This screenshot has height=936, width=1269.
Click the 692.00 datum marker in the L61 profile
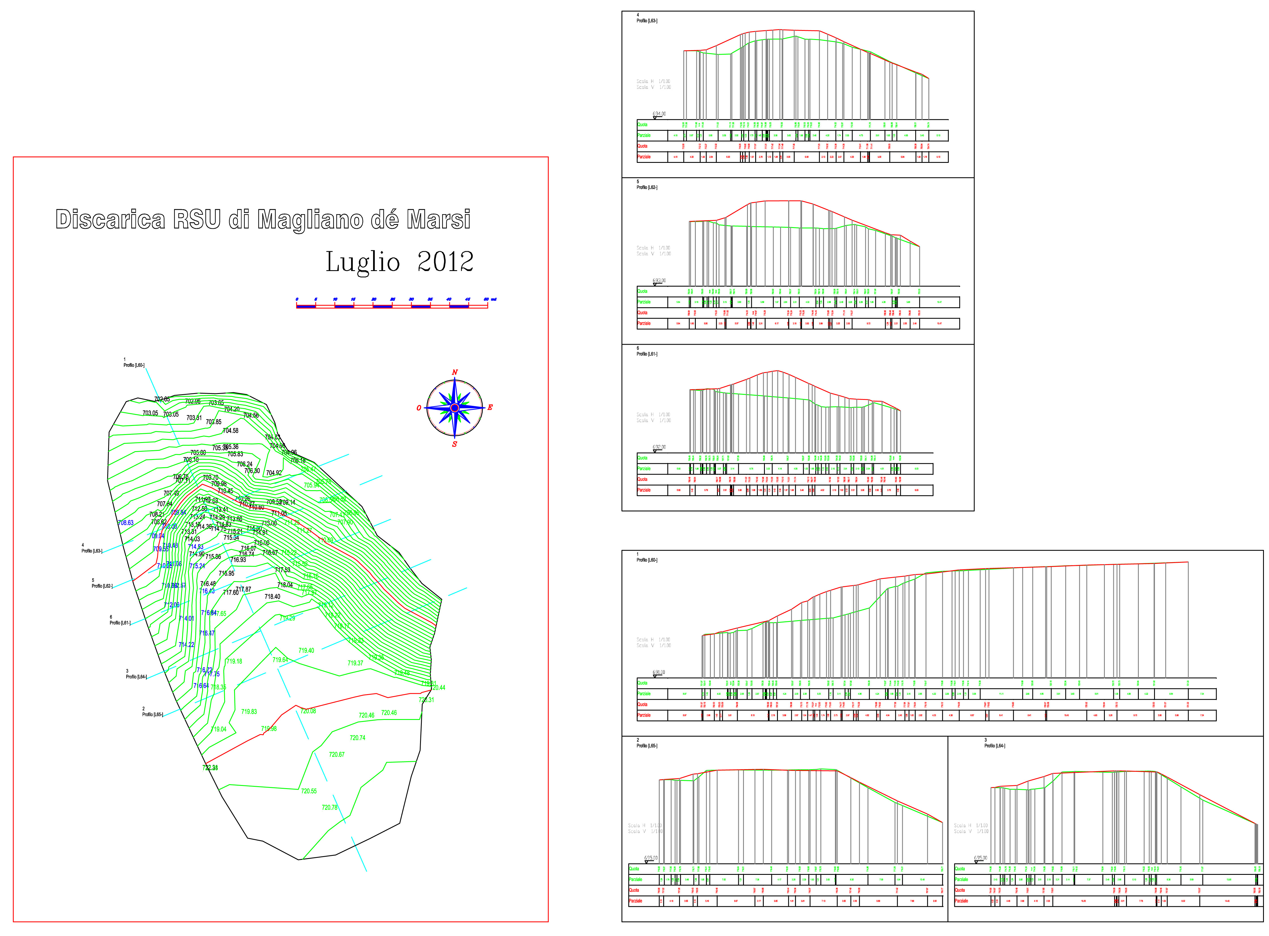[659, 447]
